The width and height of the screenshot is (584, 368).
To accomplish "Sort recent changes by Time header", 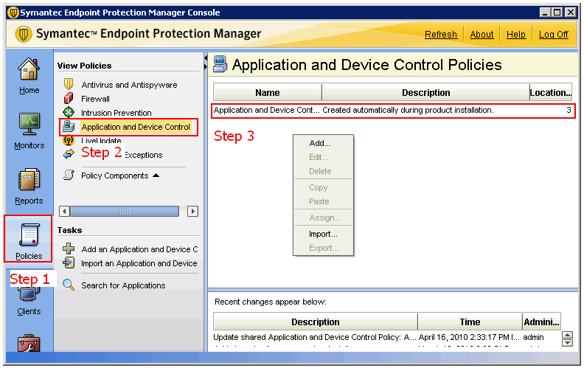I will (470, 322).
